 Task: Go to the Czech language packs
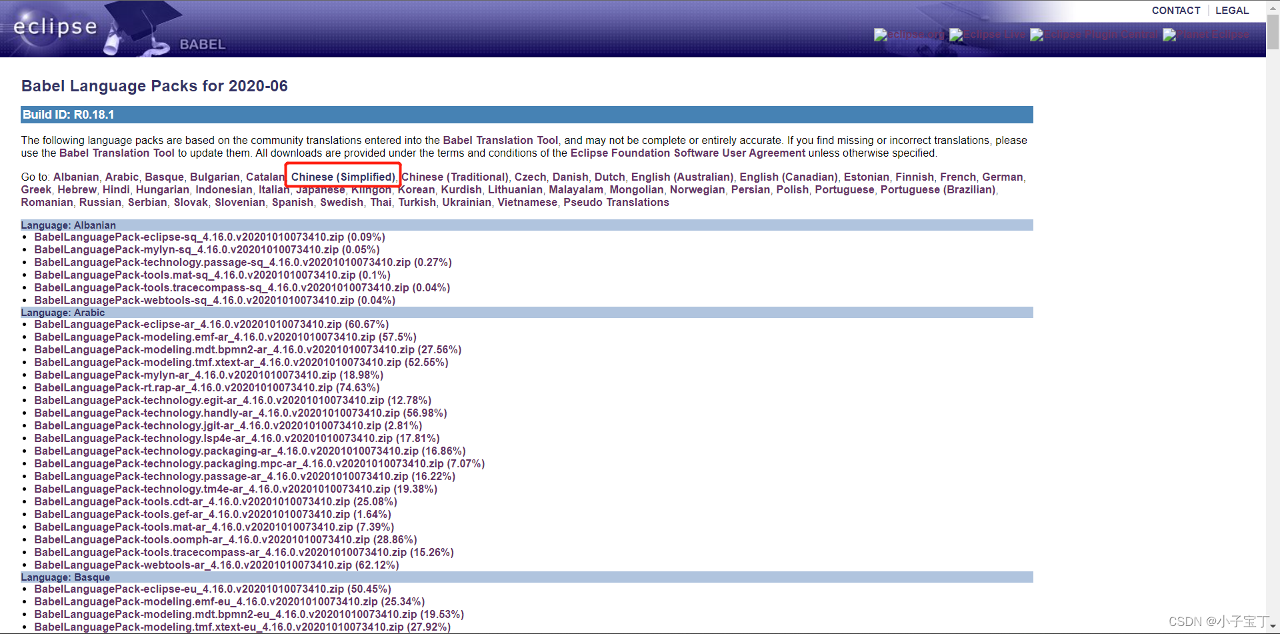(530, 177)
